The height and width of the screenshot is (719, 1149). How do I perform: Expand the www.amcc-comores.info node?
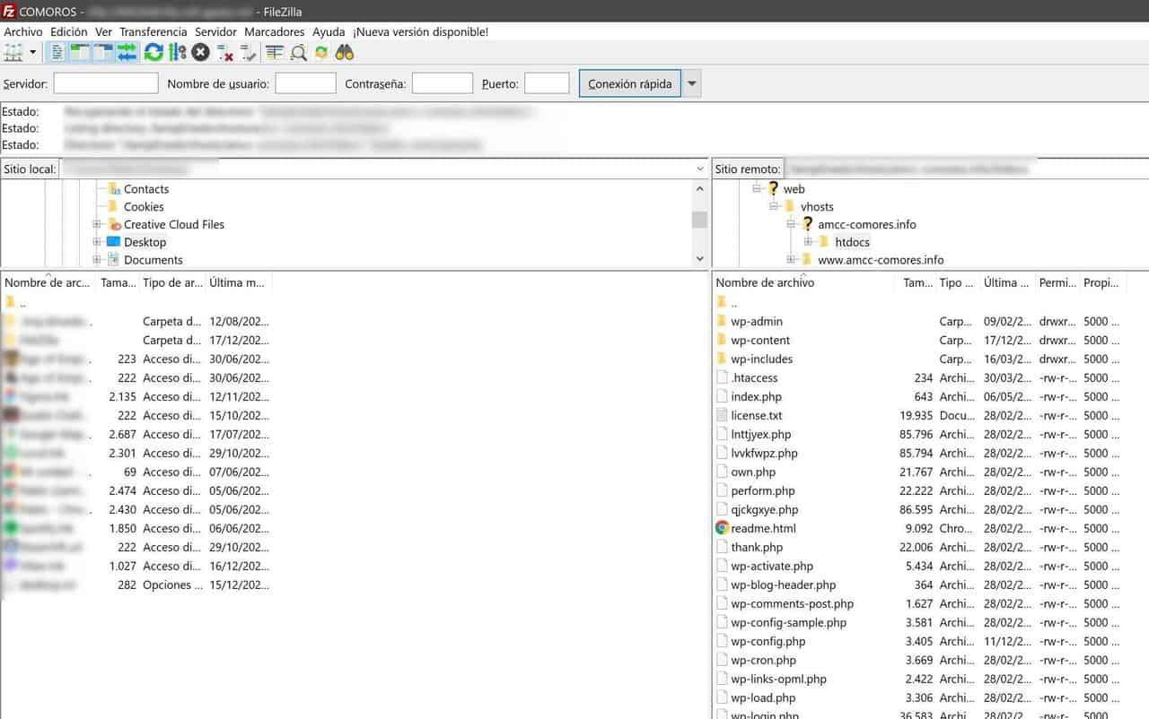791,259
